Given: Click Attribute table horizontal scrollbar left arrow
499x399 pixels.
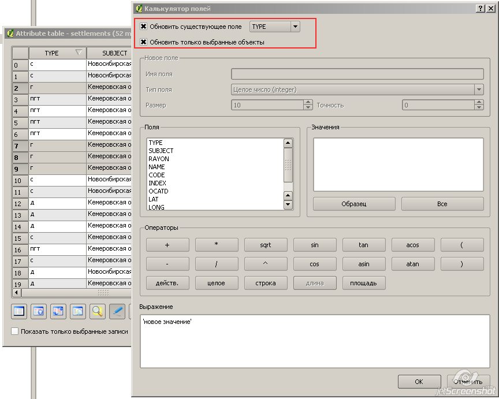Looking at the screenshot, I should pyautogui.click(x=17, y=292).
